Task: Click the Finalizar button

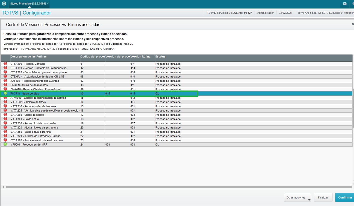Action: tap(323, 197)
